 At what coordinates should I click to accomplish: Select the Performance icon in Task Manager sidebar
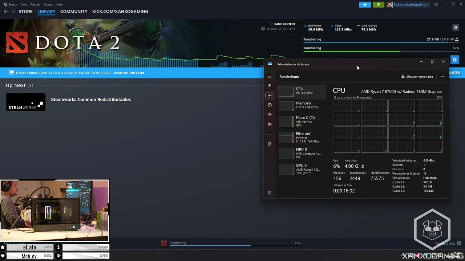(x=270, y=96)
